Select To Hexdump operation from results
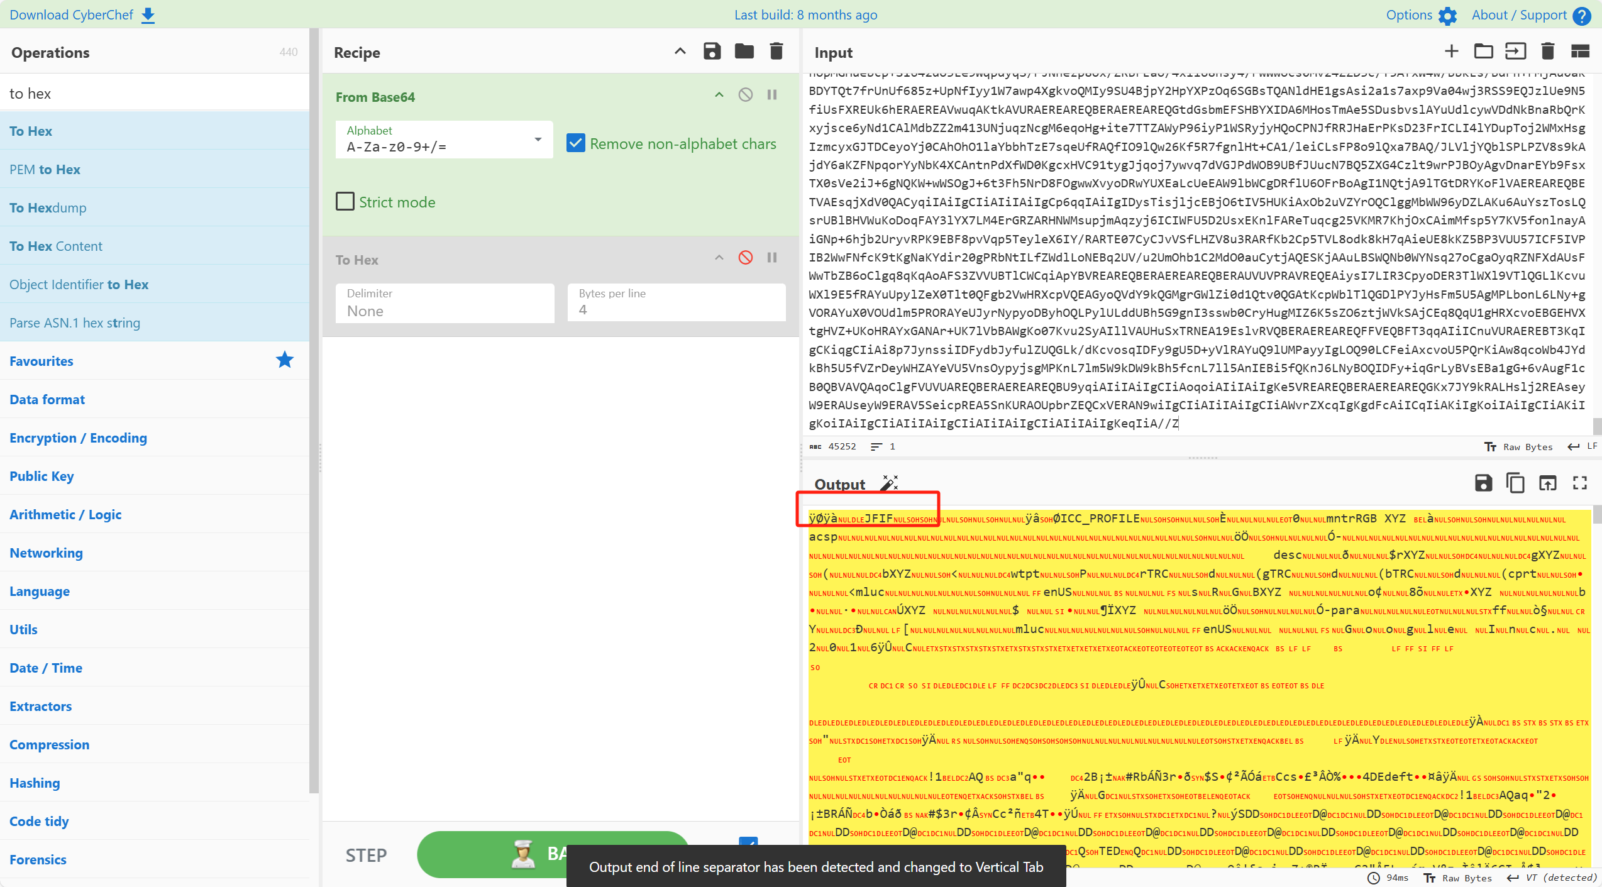 [48, 207]
